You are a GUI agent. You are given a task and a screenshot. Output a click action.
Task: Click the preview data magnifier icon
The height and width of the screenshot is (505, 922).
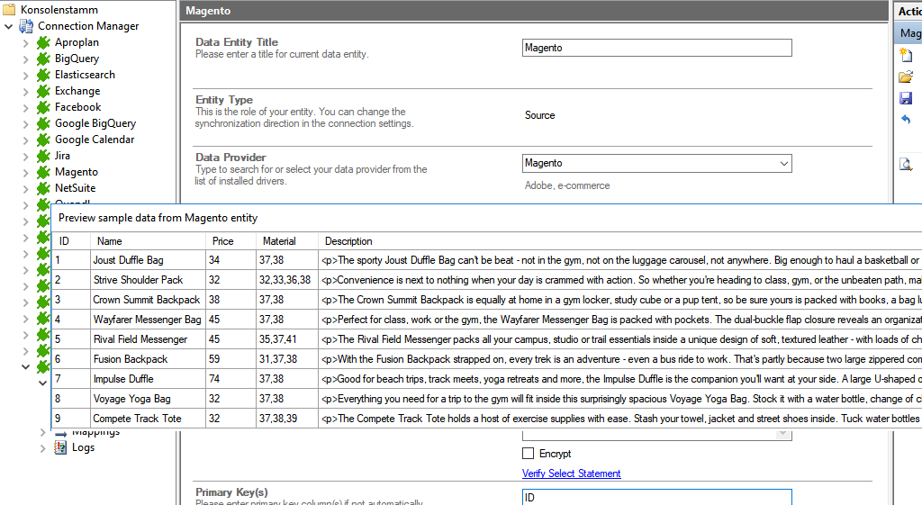click(906, 164)
